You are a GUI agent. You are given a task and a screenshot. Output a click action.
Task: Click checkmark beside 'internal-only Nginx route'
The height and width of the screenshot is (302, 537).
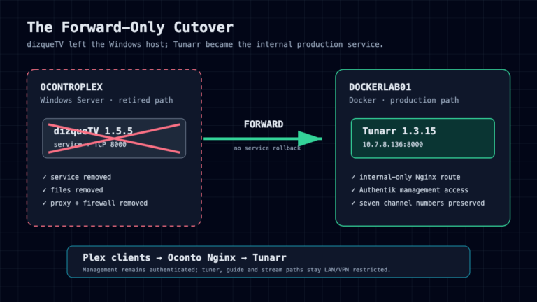coord(353,177)
